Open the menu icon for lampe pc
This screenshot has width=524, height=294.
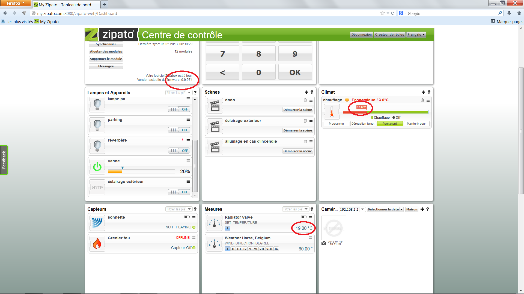tap(188, 99)
